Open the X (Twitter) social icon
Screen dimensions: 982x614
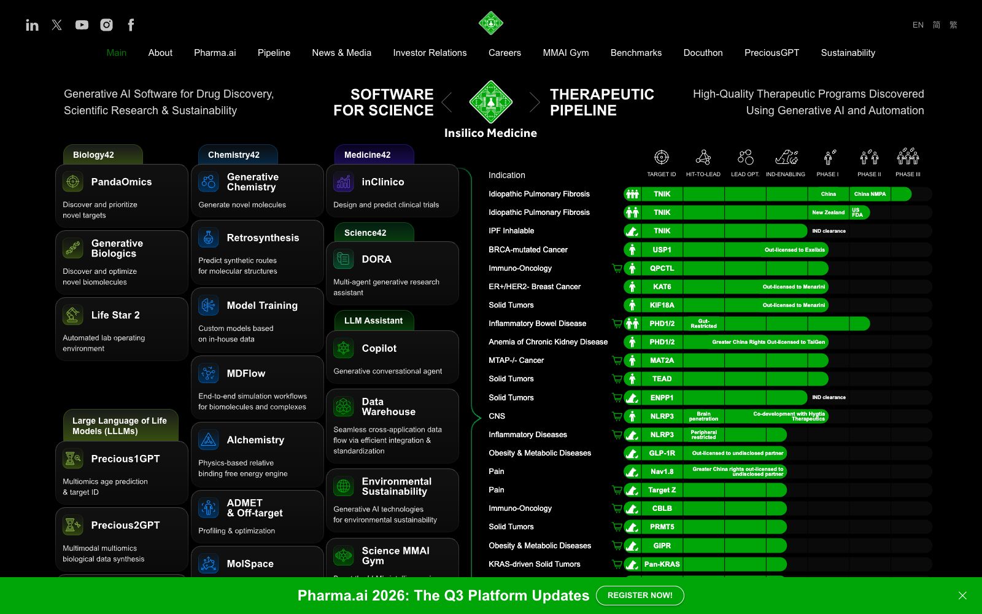(57, 25)
